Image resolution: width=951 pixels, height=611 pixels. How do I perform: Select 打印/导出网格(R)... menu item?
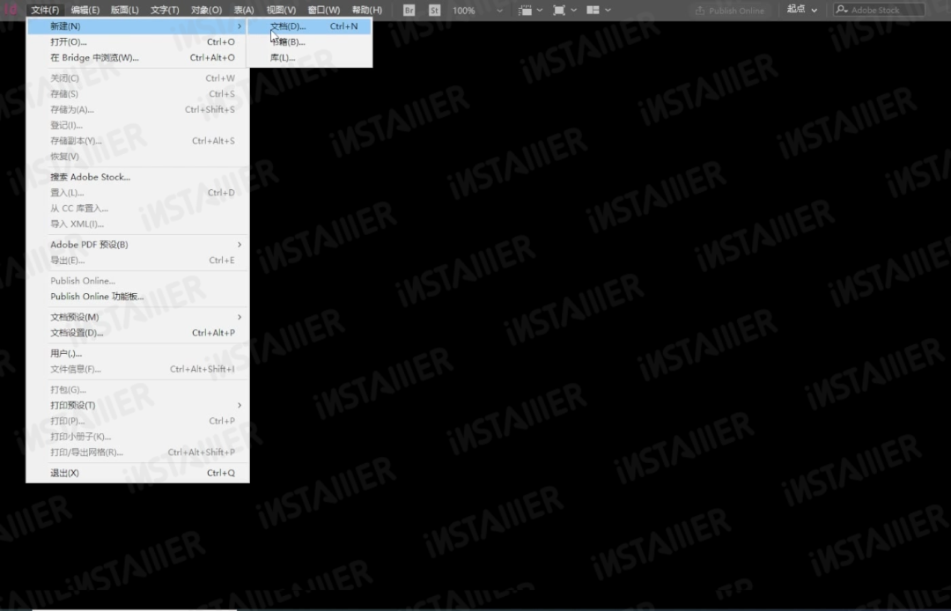(x=137, y=453)
